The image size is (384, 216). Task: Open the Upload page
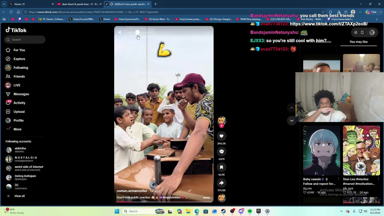coord(15,112)
